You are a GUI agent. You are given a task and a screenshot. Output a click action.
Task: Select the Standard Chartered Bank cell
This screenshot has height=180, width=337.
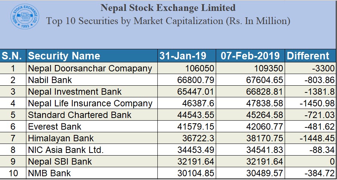pyautogui.click(x=92, y=115)
